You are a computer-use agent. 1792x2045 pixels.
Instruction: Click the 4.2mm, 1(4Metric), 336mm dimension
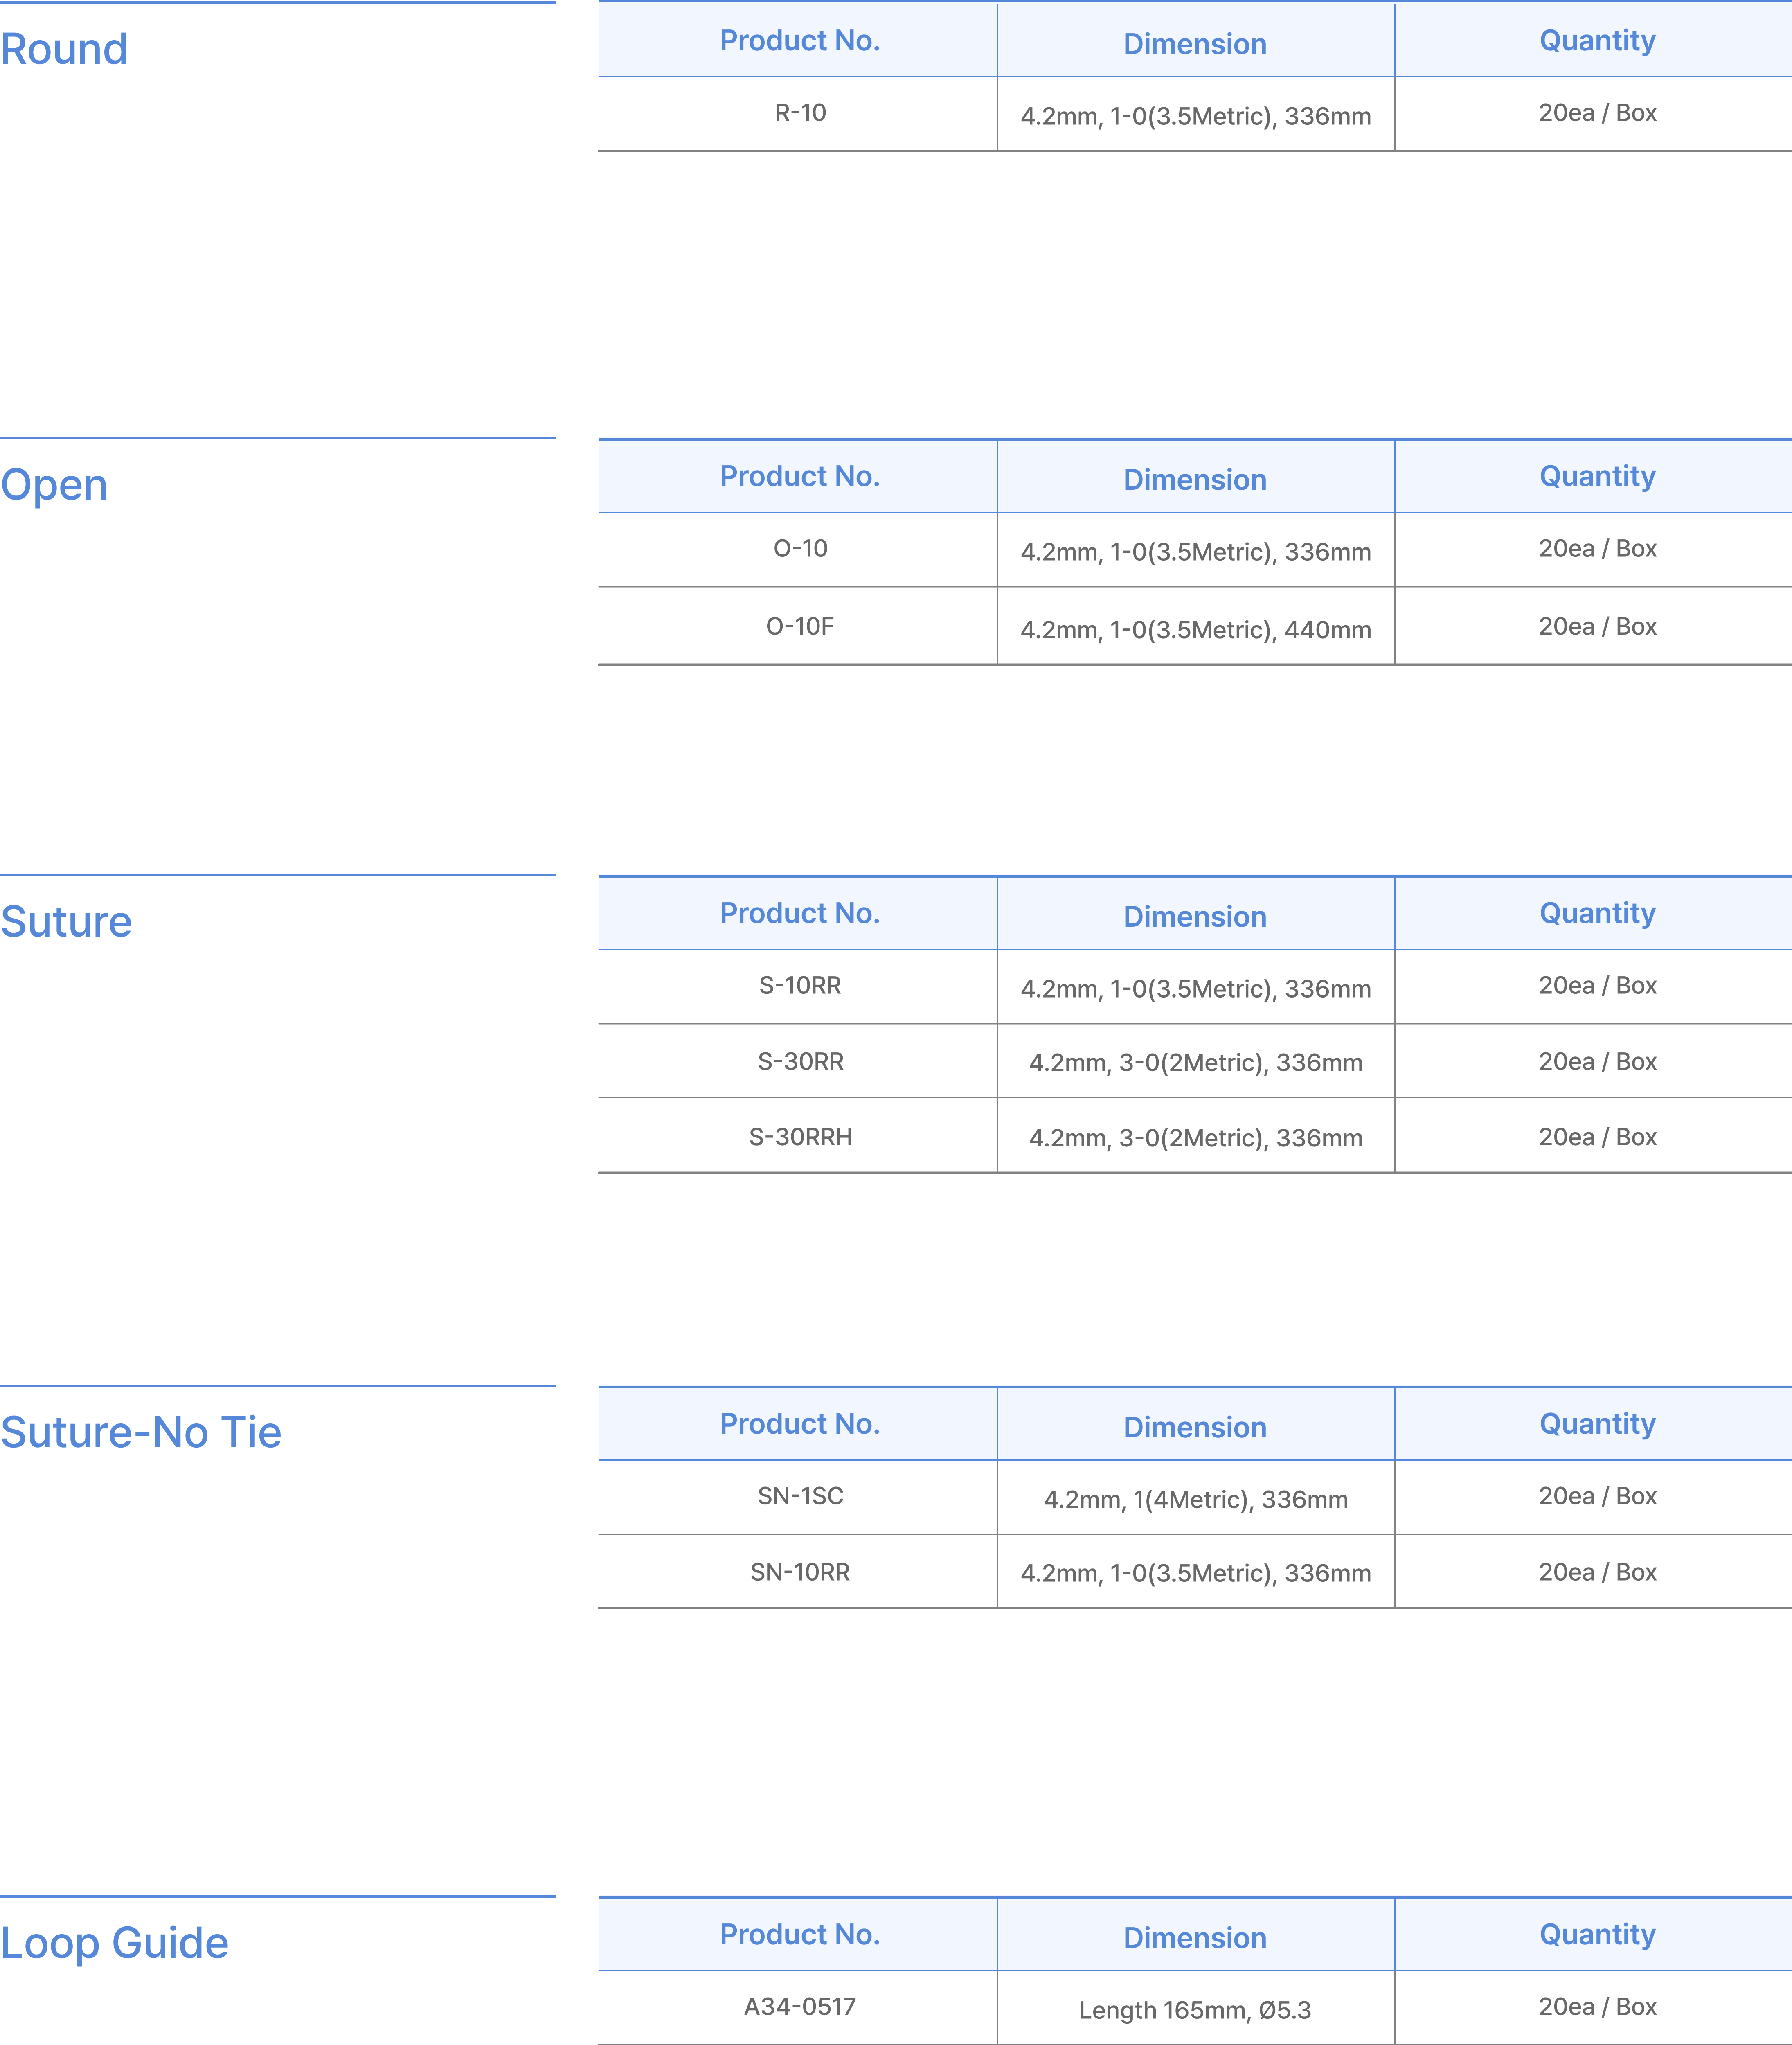(1195, 1500)
